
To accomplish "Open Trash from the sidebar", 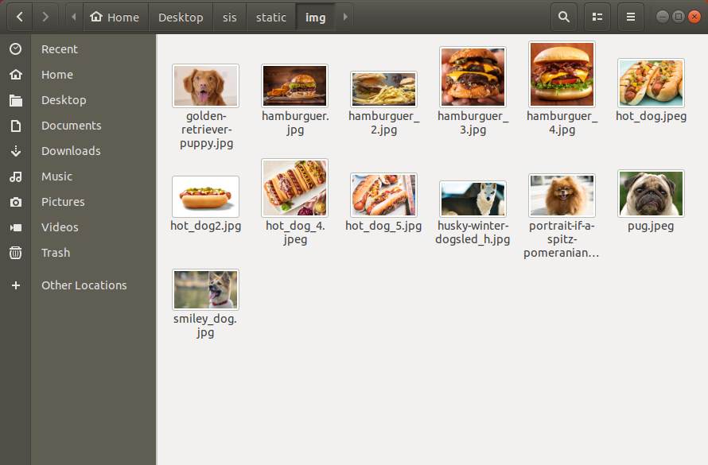I will click(x=55, y=253).
